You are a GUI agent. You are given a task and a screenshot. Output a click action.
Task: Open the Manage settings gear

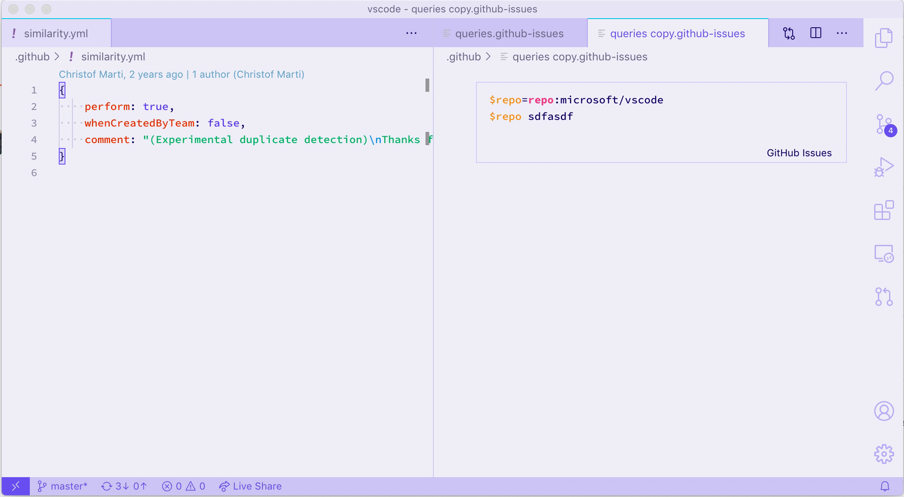tap(884, 454)
